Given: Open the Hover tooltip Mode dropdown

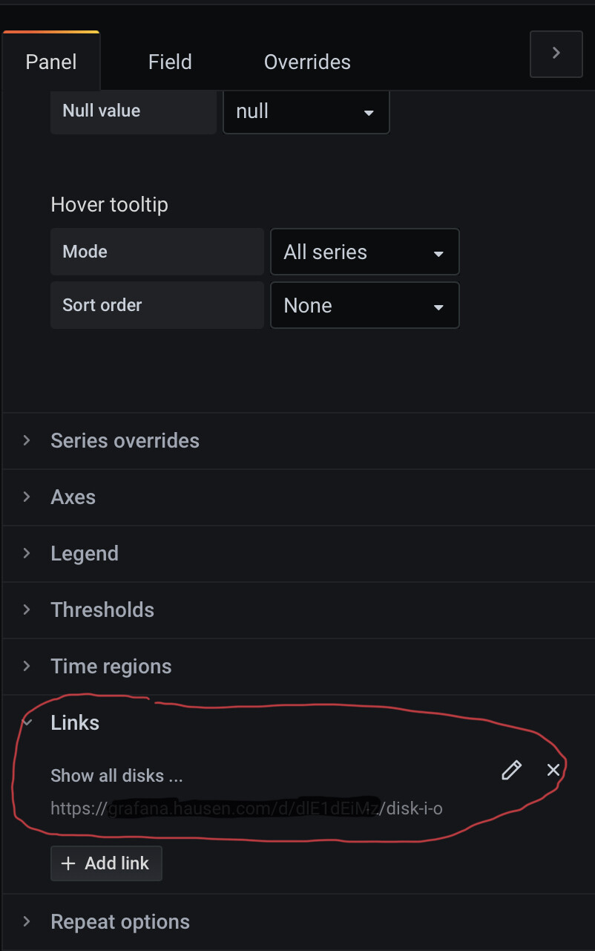Looking at the screenshot, I should tap(365, 252).
